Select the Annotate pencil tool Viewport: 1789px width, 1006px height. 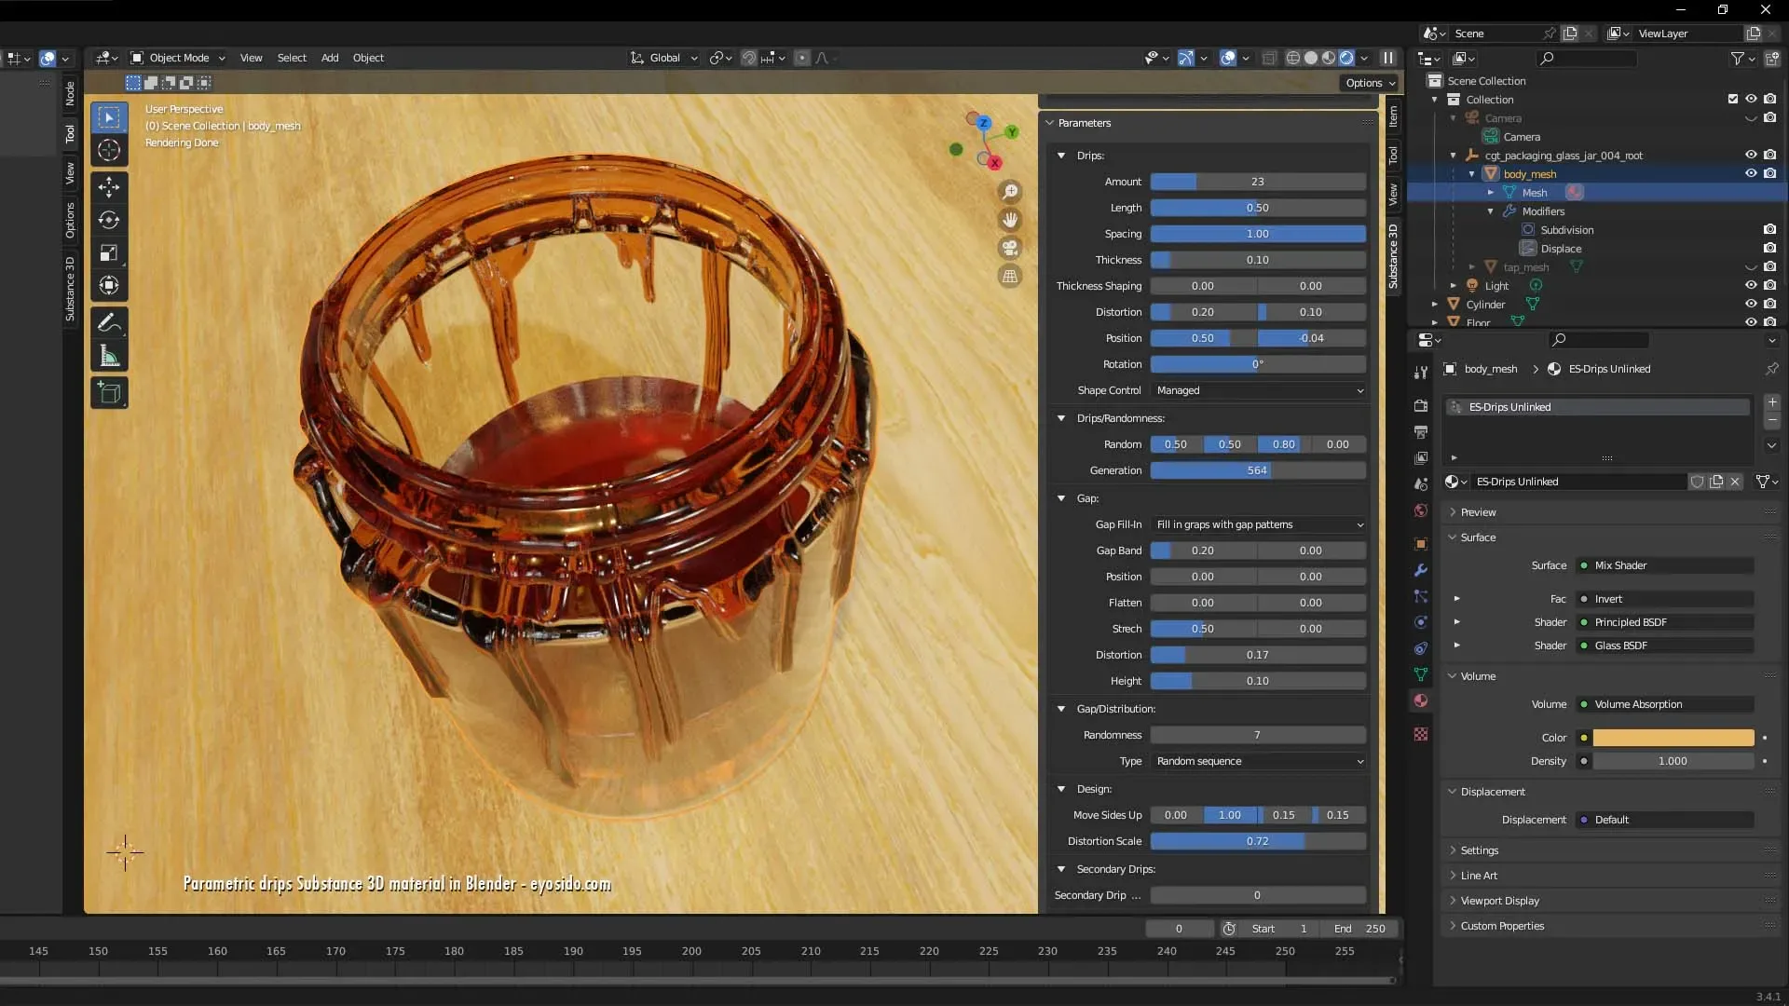pos(109,323)
